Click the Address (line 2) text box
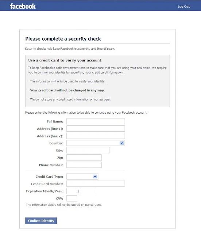Image resolution: width=201 pixels, height=234 pixels. pyautogui.click(x=96, y=136)
